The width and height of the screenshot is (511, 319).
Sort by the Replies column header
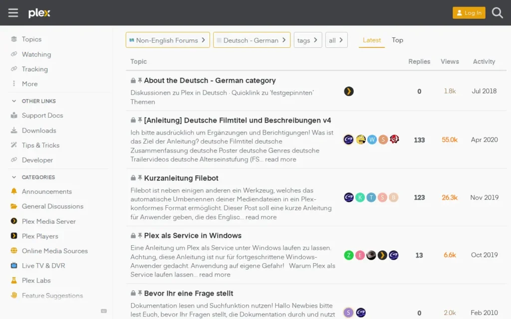click(x=419, y=61)
